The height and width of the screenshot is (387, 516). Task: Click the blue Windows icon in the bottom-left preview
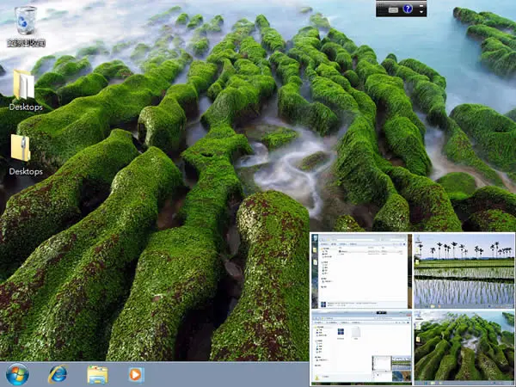(341, 331)
